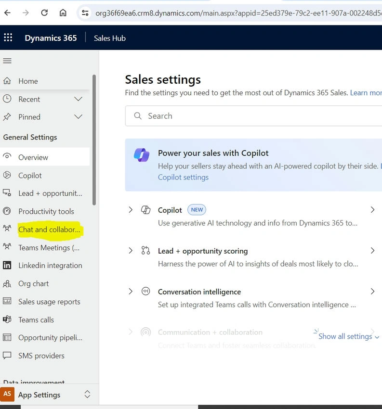Expand the Pinned section chevron
This screenshot has height=409, width=382.
pos(78,117)
